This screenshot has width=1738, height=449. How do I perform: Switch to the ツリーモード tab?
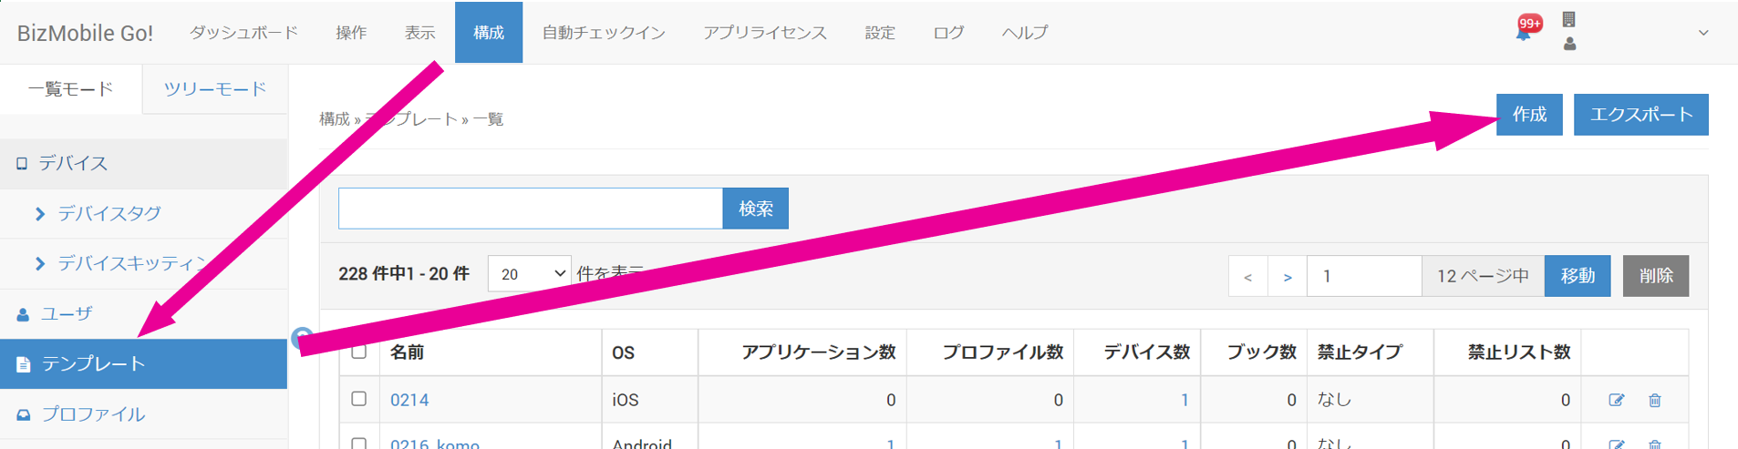pyautogui.click(x=214, y=89)
